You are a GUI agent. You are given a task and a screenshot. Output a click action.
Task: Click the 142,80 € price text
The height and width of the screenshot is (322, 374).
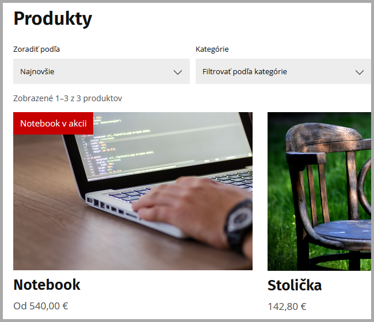(287, 306)
